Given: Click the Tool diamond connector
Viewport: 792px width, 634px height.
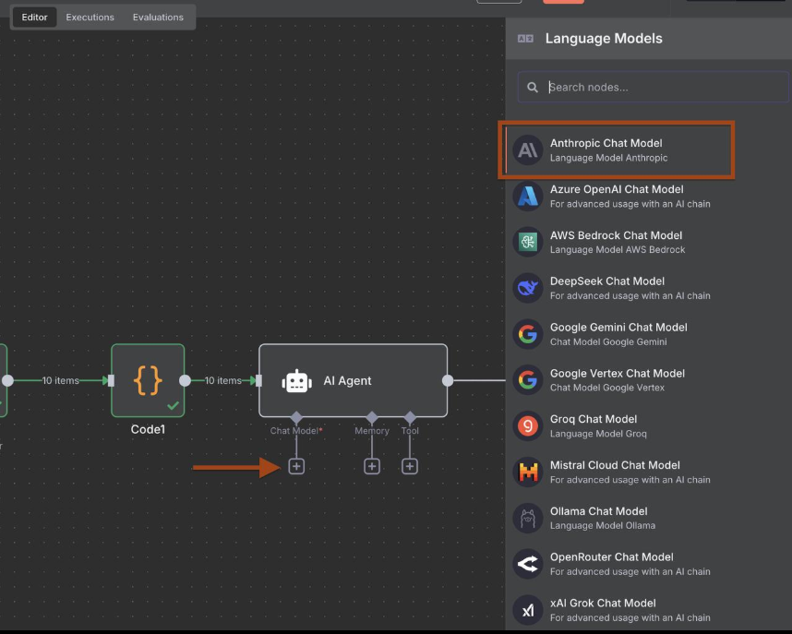Looking at the screenshot, I should click(x=410, y=417).
